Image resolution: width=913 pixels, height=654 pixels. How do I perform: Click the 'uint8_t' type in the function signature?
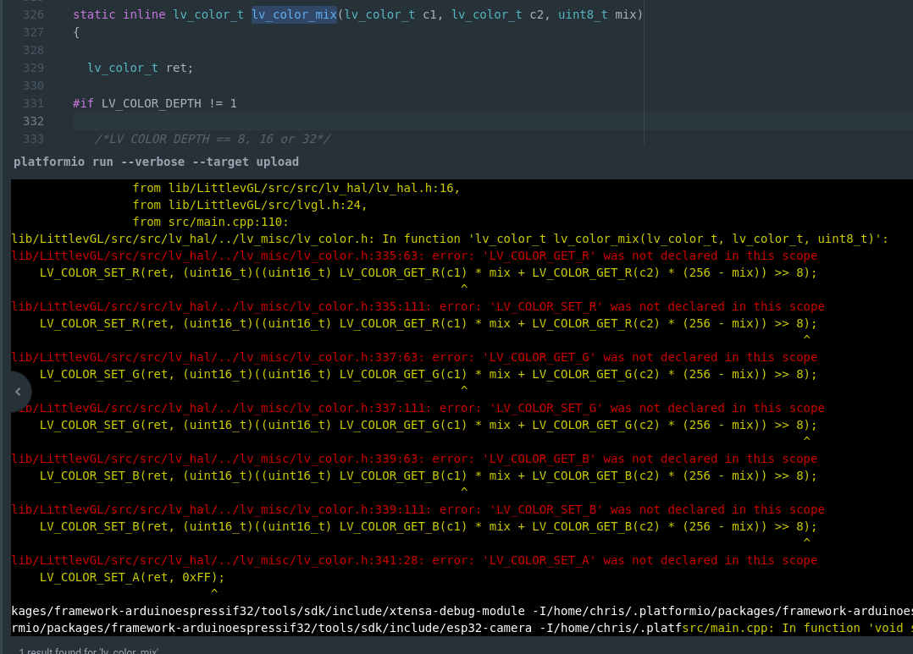point(583,14)
